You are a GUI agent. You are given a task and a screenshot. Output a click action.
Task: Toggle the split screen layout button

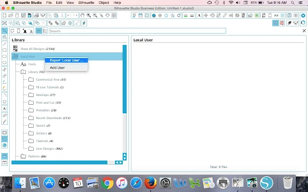tap(4, 162)
